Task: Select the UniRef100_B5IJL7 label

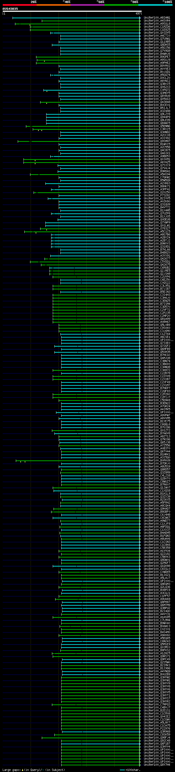Action: pos(157,108)
